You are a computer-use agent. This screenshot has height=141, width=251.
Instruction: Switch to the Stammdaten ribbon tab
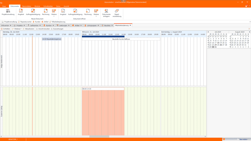click(26, 6)
